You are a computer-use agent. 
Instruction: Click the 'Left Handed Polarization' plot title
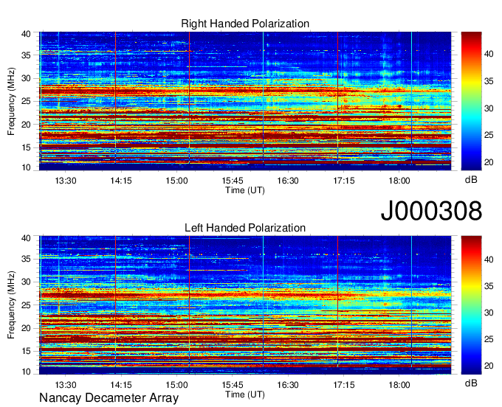coord(245,228)
